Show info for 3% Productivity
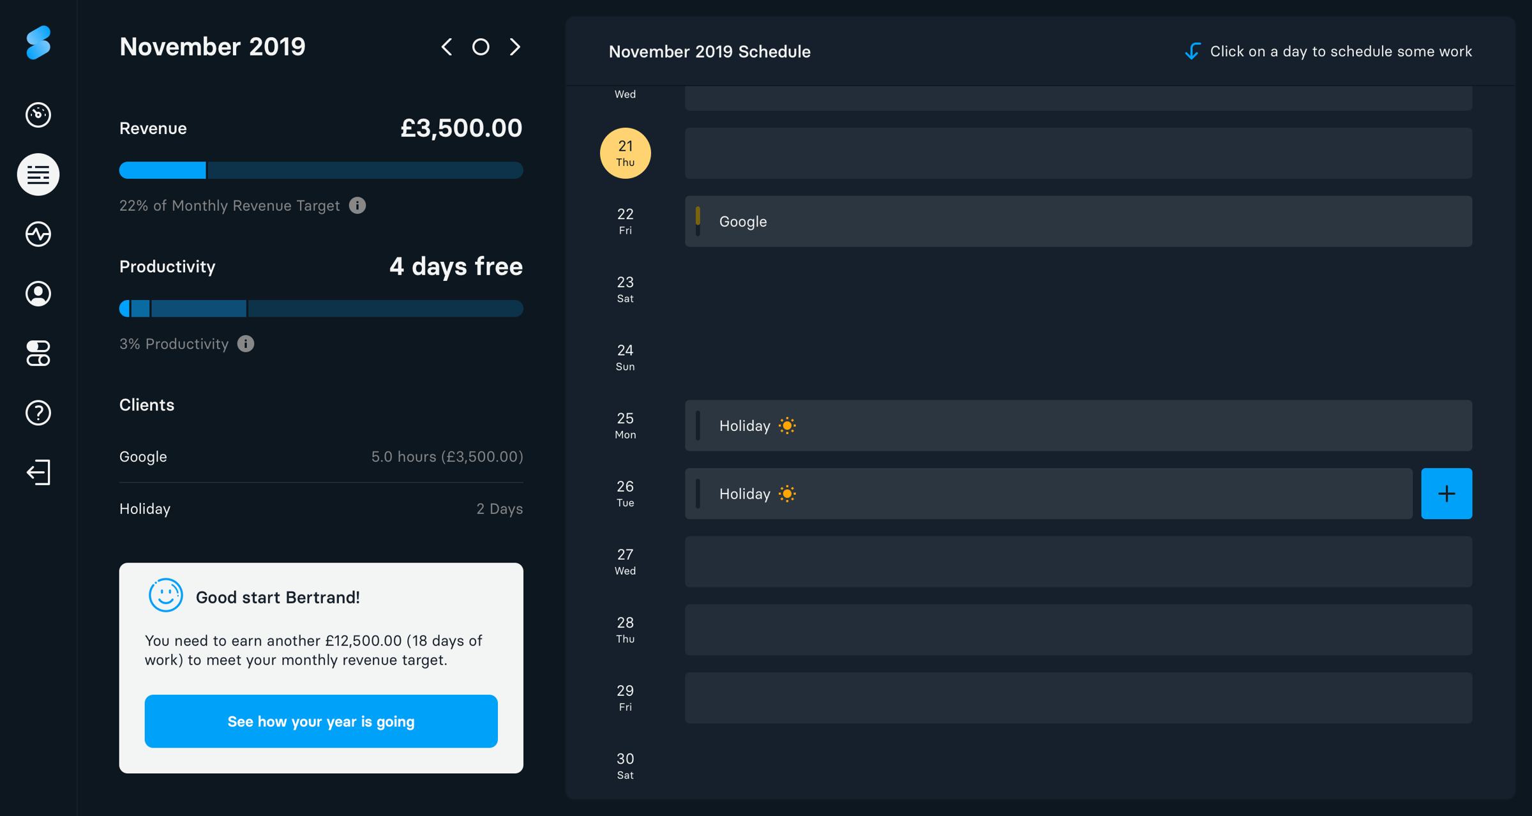The image size is (1532, 816). 246,344
